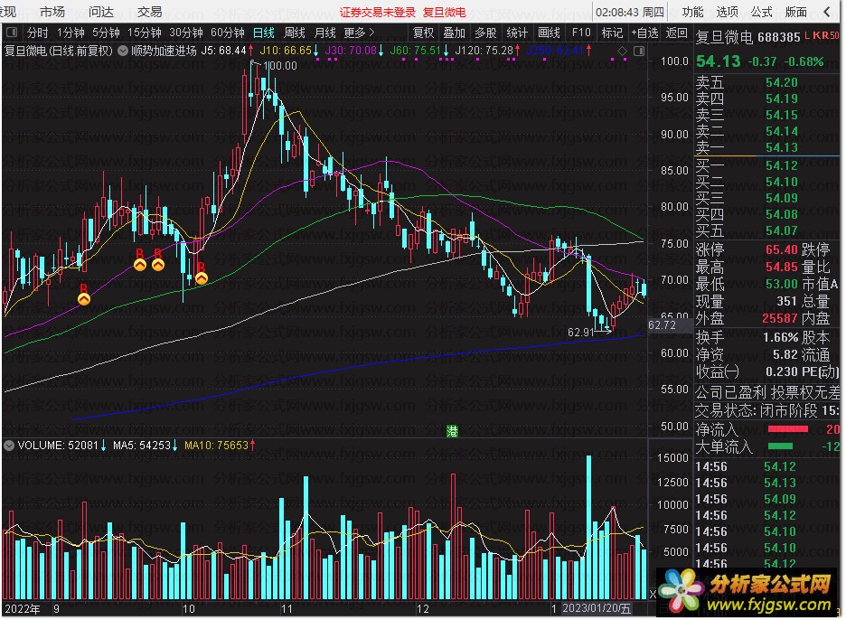Viewport: 846px width, 620px height.
Task: Add stock via +自选 button
Action: point(644,33)
